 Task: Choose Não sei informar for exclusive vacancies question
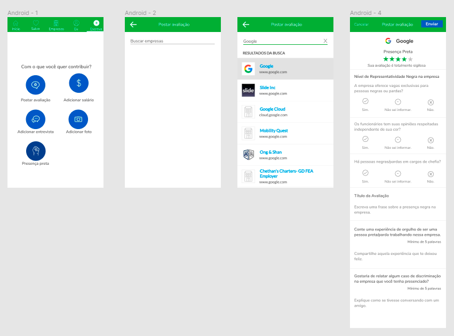(398, 102)
